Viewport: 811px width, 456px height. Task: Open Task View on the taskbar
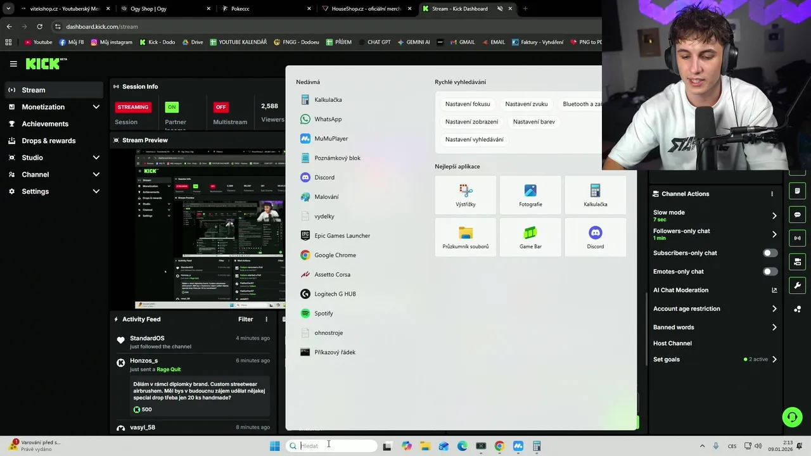(x=387, y=446)
